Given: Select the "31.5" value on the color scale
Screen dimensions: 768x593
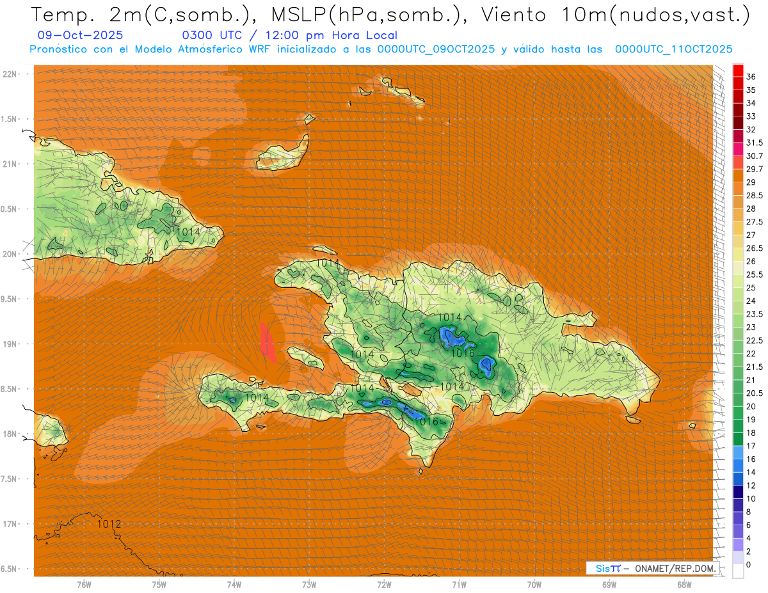Looking at the screenshot, I should (x=754, y=143).
